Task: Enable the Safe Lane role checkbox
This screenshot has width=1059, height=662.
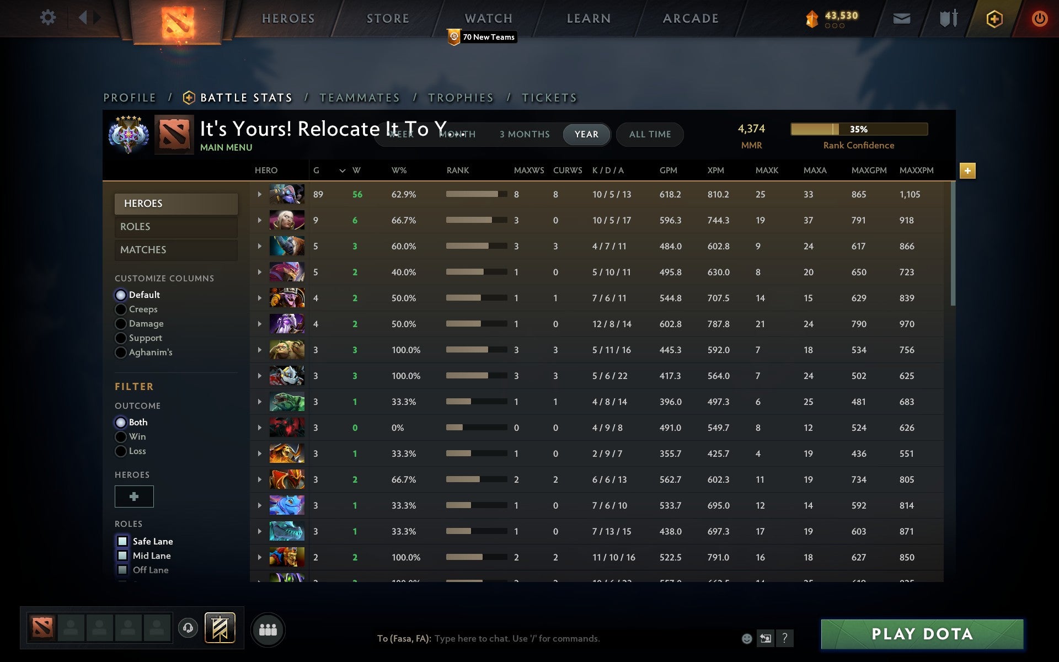Action: (x=122, y=541)
